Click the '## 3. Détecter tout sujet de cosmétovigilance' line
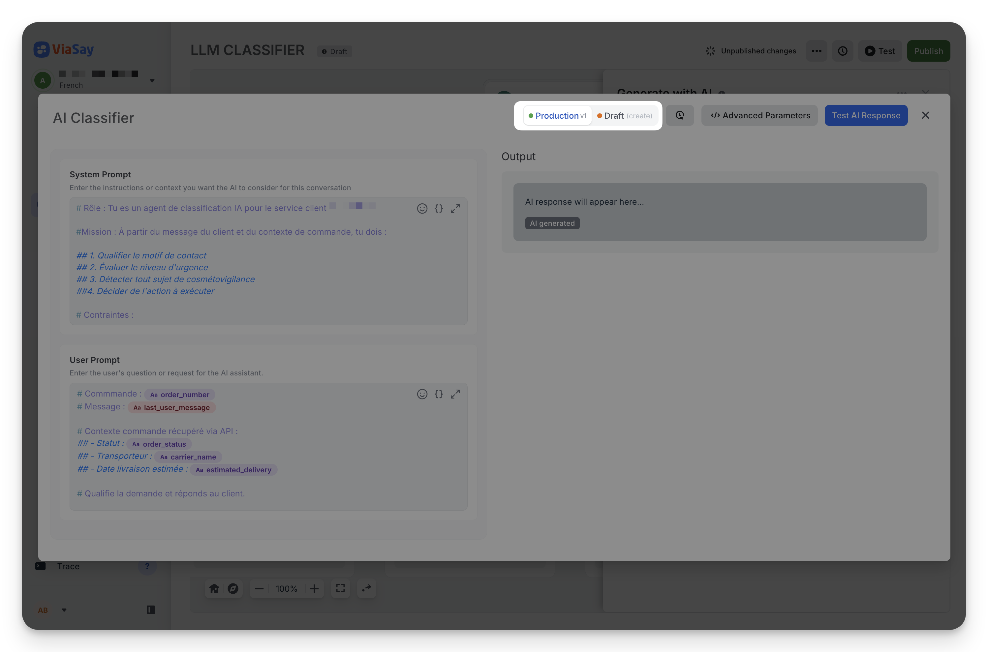The height and width of the screenshot is (652, 988). pos(166,279)
